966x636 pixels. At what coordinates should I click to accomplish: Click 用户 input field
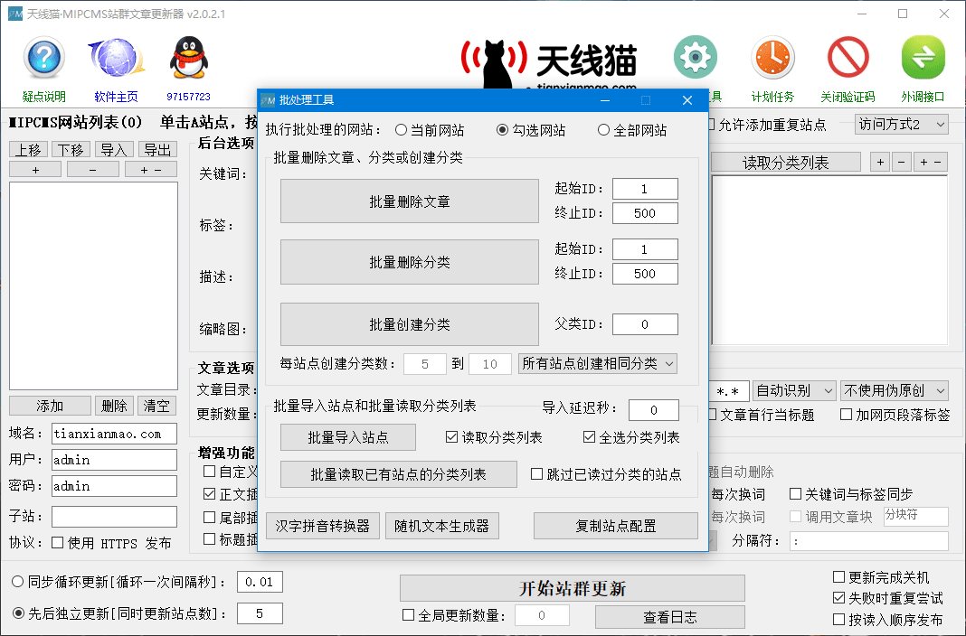pyautogui.click(x=114, y=460)
